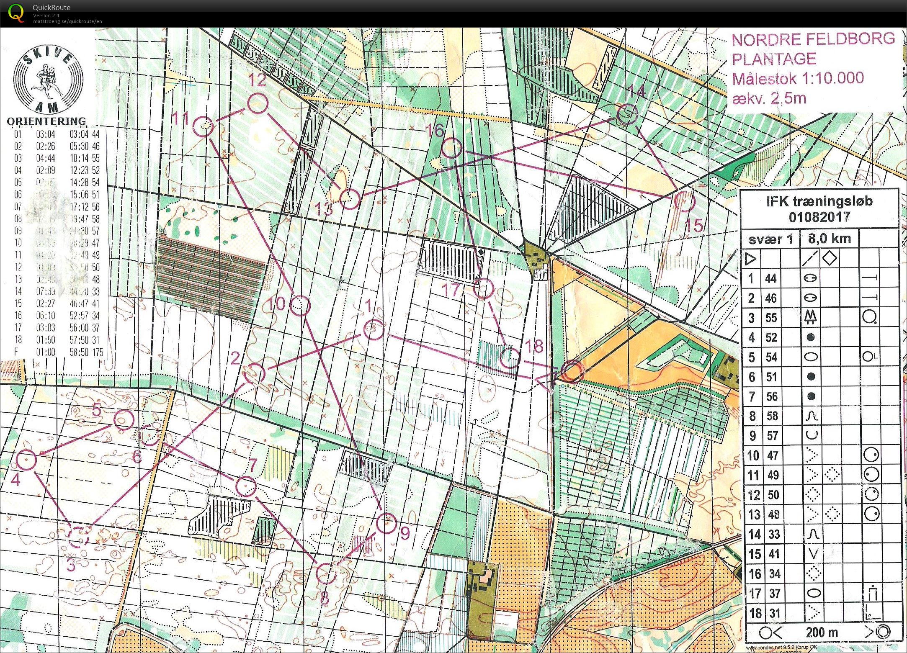Click the depression symbol in description row 9
The height and width of the screenshot is (653, 907).
point(812,435)
